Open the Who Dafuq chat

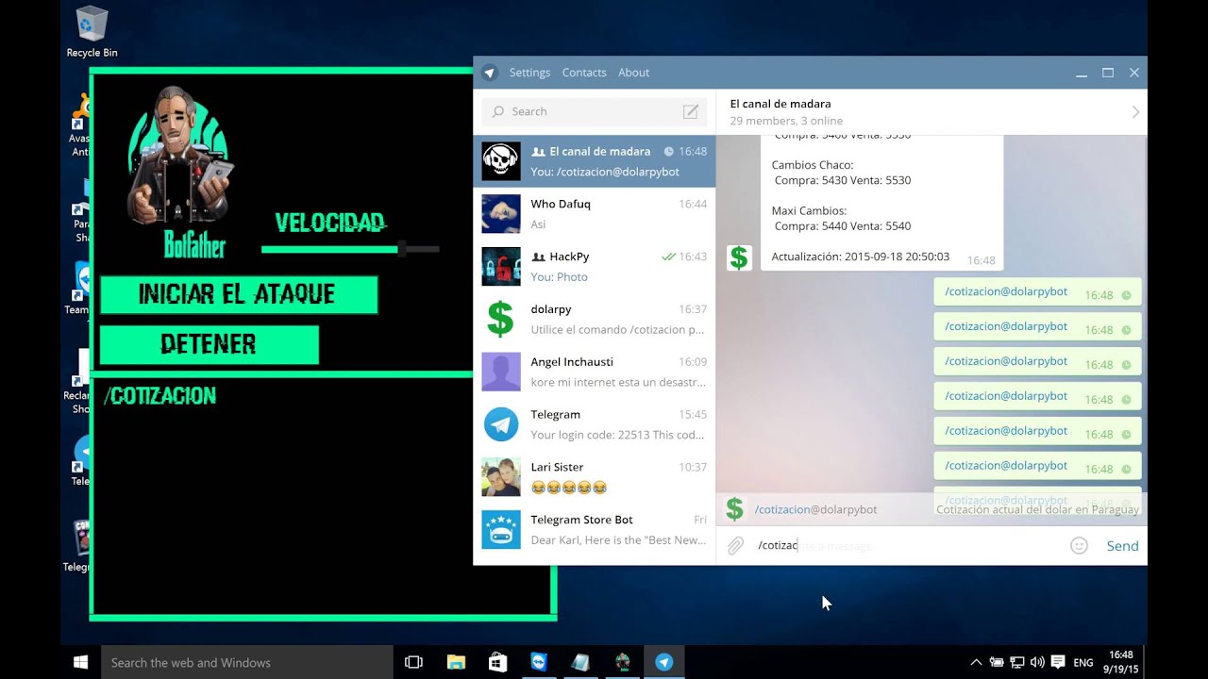[594, 214]
